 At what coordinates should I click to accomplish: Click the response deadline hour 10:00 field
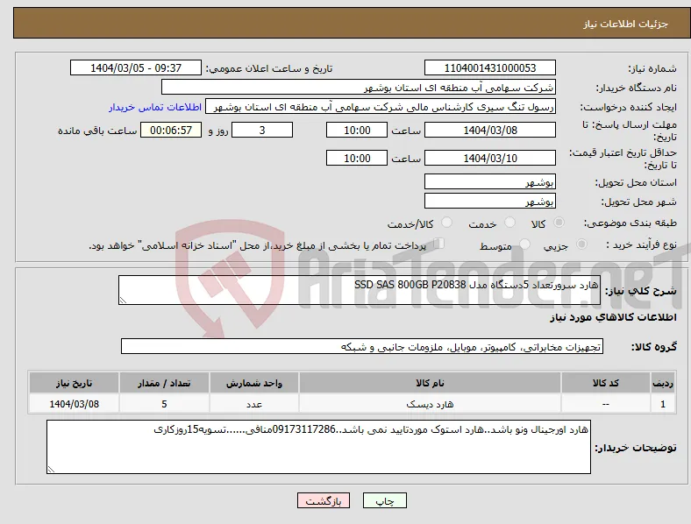pyautogui.click(x=357, y=130)
